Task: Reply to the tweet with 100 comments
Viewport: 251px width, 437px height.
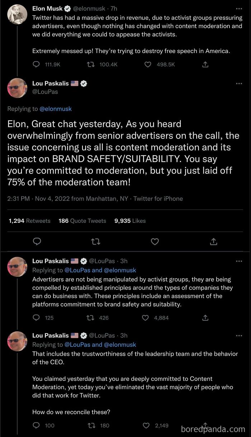Action: tap(36, 426)
